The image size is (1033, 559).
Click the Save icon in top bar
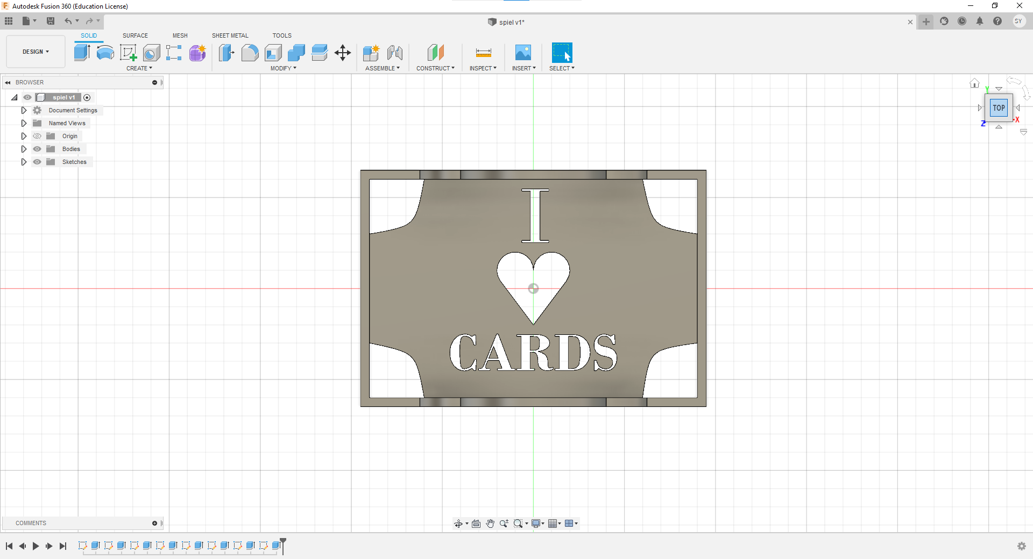51,21
